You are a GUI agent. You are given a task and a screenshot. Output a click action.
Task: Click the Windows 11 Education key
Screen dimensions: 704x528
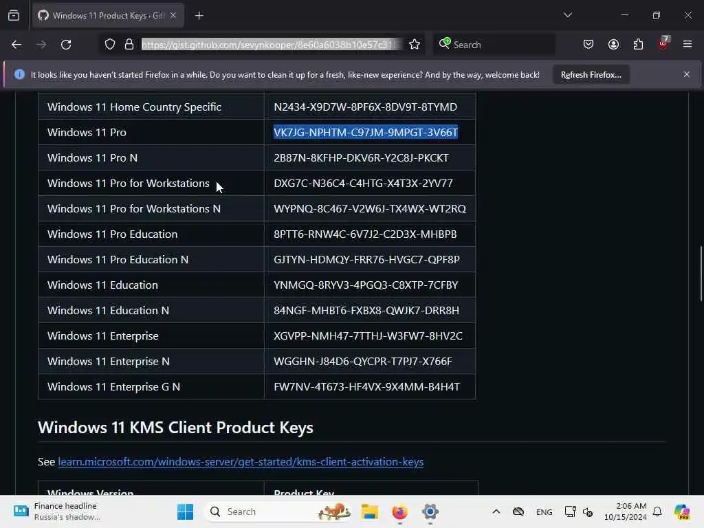[366, 285]
